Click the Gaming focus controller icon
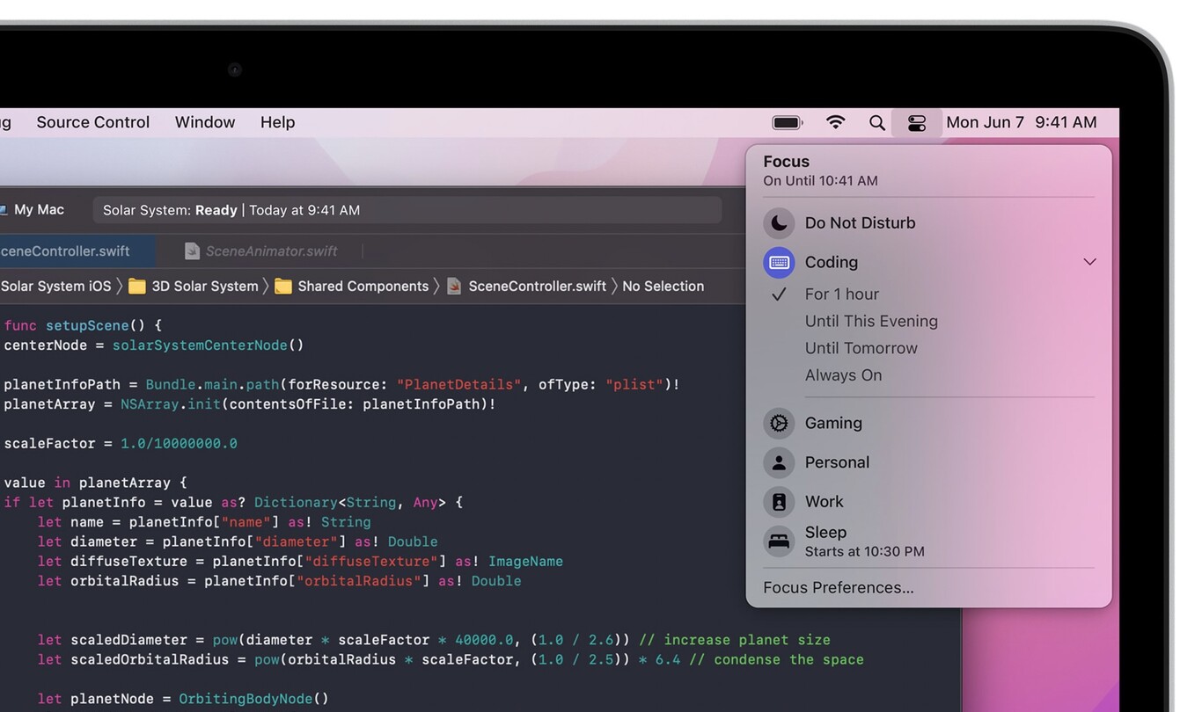This screenshot has height=712, width=1202. tap(778, 423)
